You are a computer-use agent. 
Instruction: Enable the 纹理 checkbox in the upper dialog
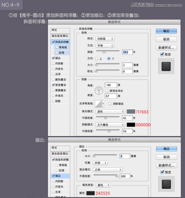click(x=57, y=53)
